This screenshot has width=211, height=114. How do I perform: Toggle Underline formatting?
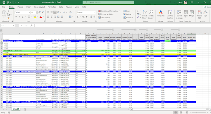[x=23, y=17]
